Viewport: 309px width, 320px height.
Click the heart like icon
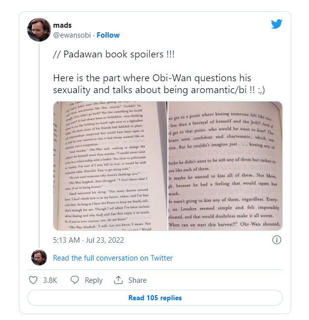click(x=33, y=280)
